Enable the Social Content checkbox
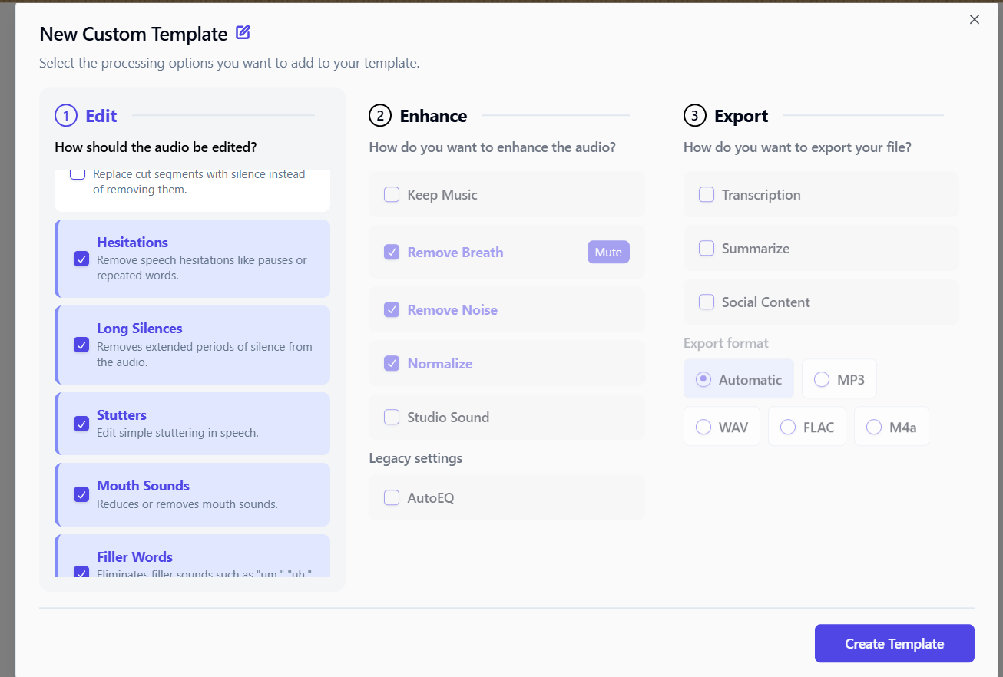Viewport: 1003px width, 677px height. click(707, 302)
